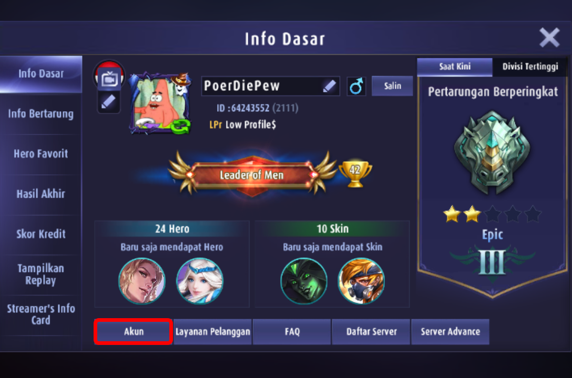Select the Leader of Men title banner
The height and width of the screenshot is (378, 572).
pos(252,175)
